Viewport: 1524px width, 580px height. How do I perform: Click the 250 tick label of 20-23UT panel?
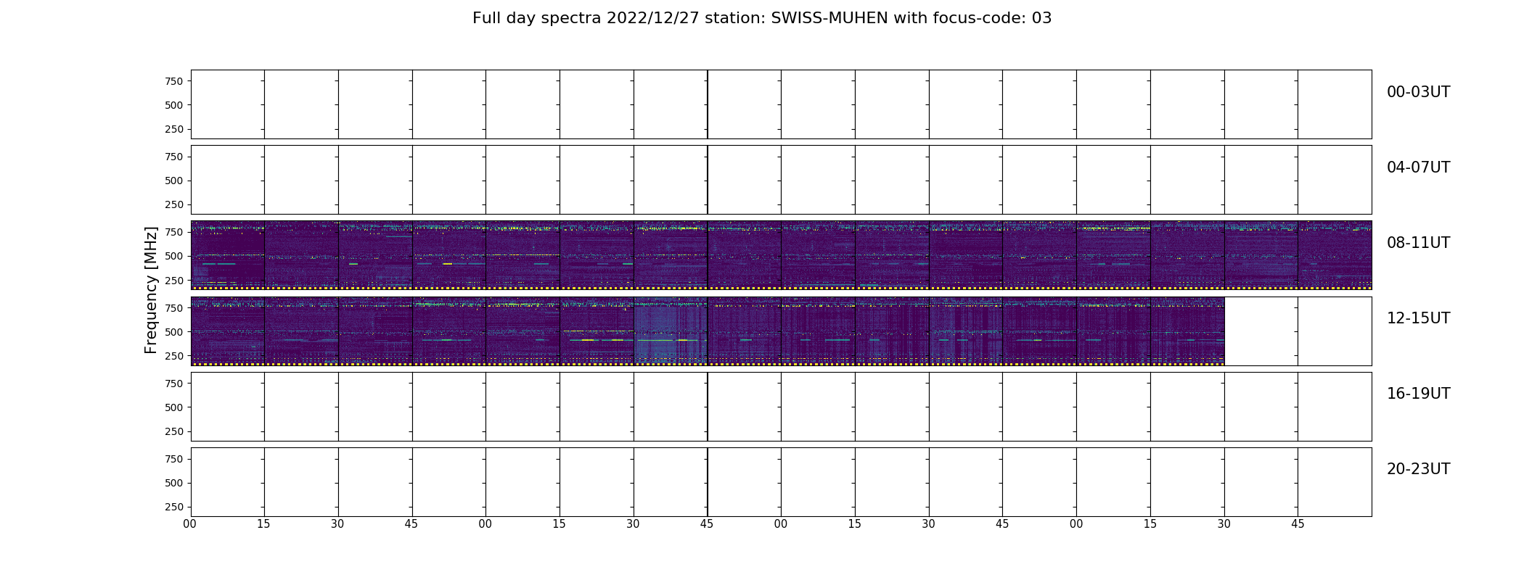173,507
